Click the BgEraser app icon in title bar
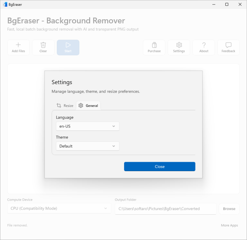Image resolution: width=247 pixels, height=240 pixels. pos(5,5)
